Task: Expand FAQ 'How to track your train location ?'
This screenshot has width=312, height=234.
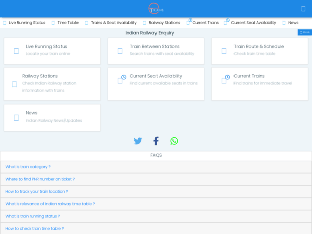Action: coord(156,192)
